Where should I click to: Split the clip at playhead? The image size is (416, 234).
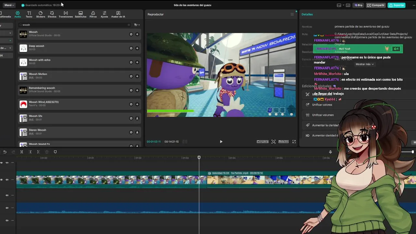(21, 152)
